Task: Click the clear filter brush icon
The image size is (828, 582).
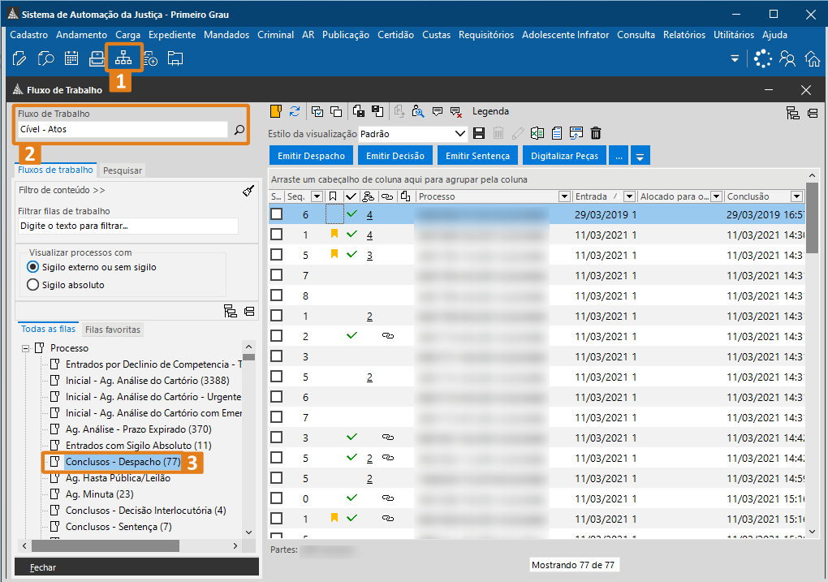Action: tap(248, 191)
